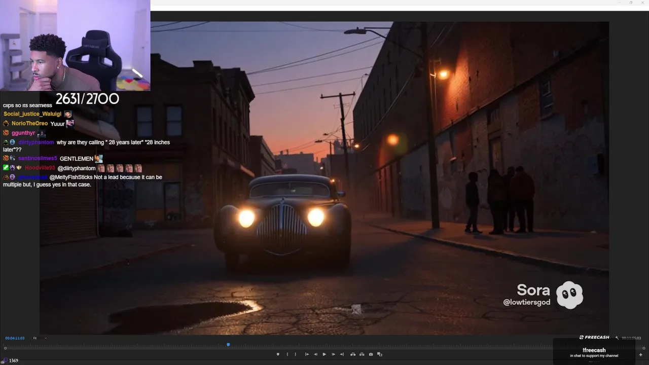Click the emote after GENTLEMEN message
The height and width of the screenshot is (365, 649).
tap(99, 158)
